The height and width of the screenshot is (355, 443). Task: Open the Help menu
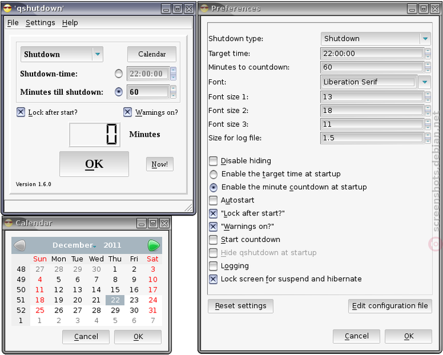click(x=70, y=23)
